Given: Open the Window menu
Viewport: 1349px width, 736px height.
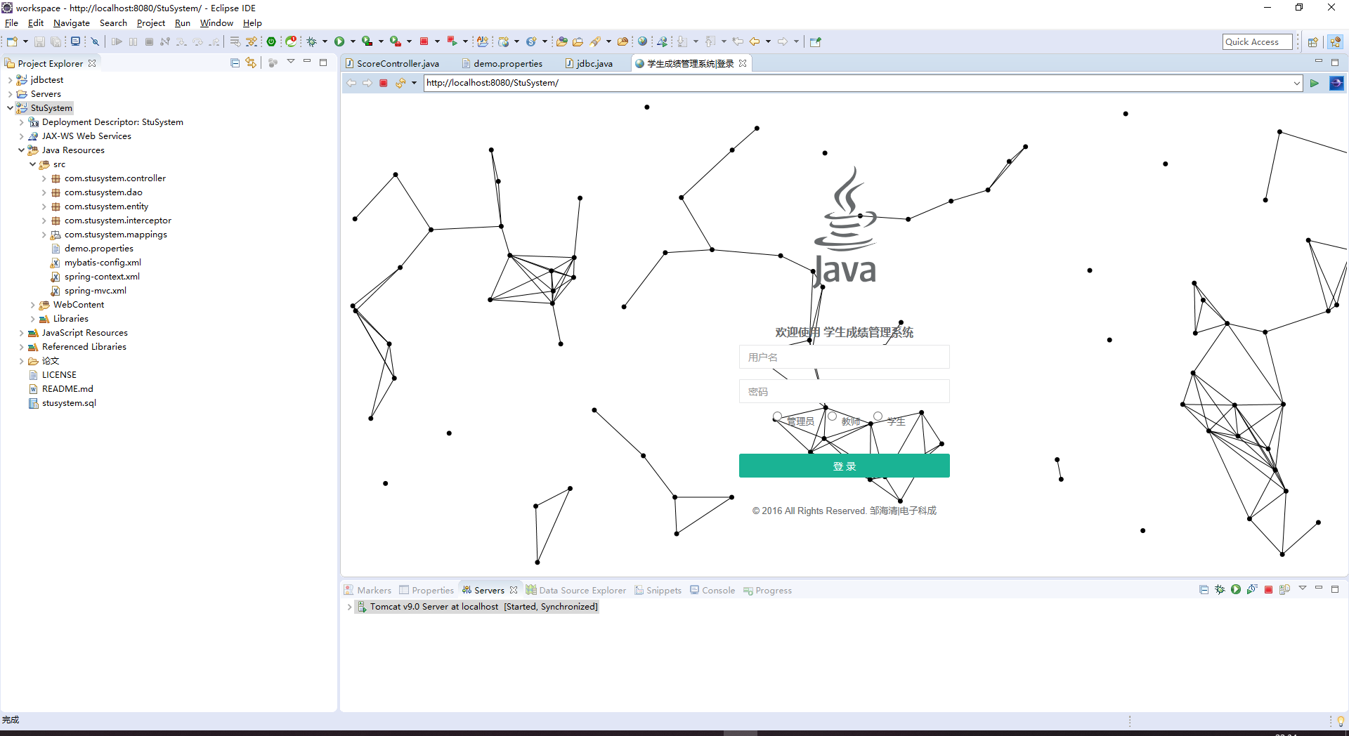Looking at the screenshot, I should [x=216, y=22].
